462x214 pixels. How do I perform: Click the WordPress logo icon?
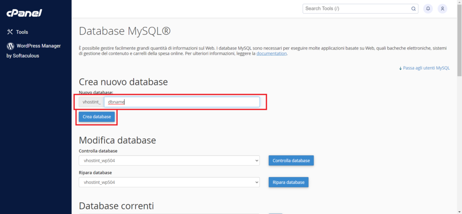(11, 46)
